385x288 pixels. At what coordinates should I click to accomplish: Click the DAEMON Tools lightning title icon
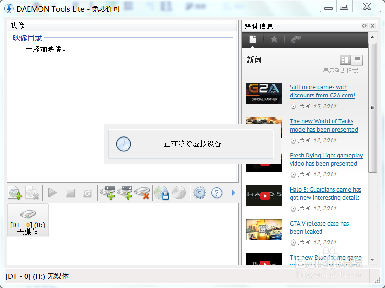9,8
